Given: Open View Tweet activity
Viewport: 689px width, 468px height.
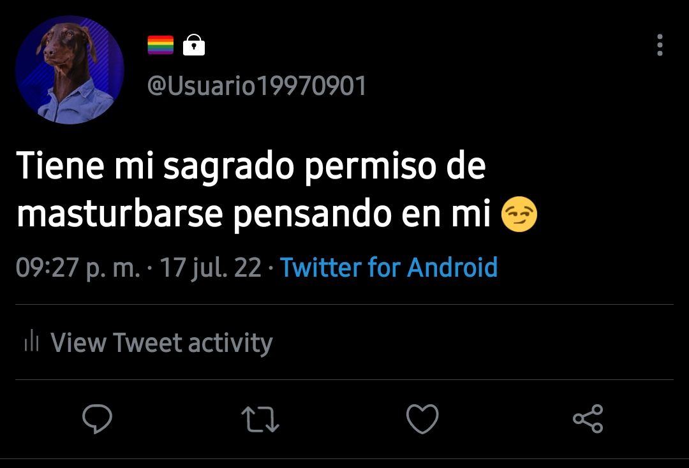Looking at the screenshot, I should 161,342.
